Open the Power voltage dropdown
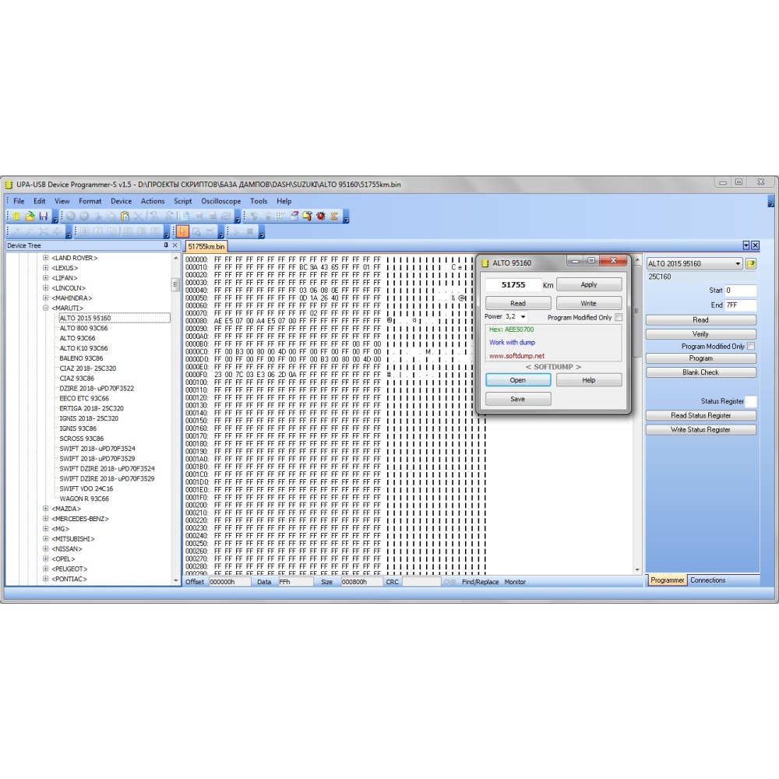The width and height of the screenshot is (779, 779). (x=523, y=316)
